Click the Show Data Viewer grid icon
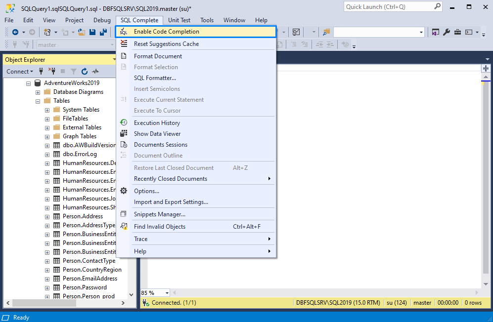The width and height of the screenshot is (493, 322). pyautogui.click(x=124, y=133)
